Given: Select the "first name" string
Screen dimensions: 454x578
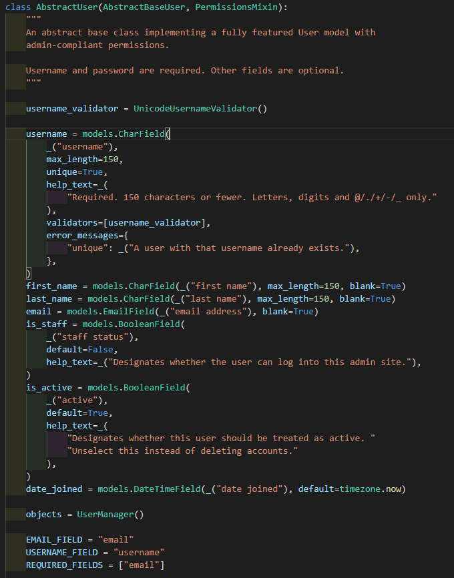Looking at the screenshot, I should 224,286.
